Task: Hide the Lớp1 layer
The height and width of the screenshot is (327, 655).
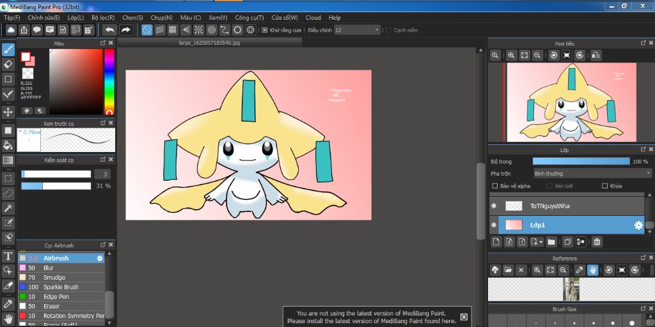Action: 494,225
